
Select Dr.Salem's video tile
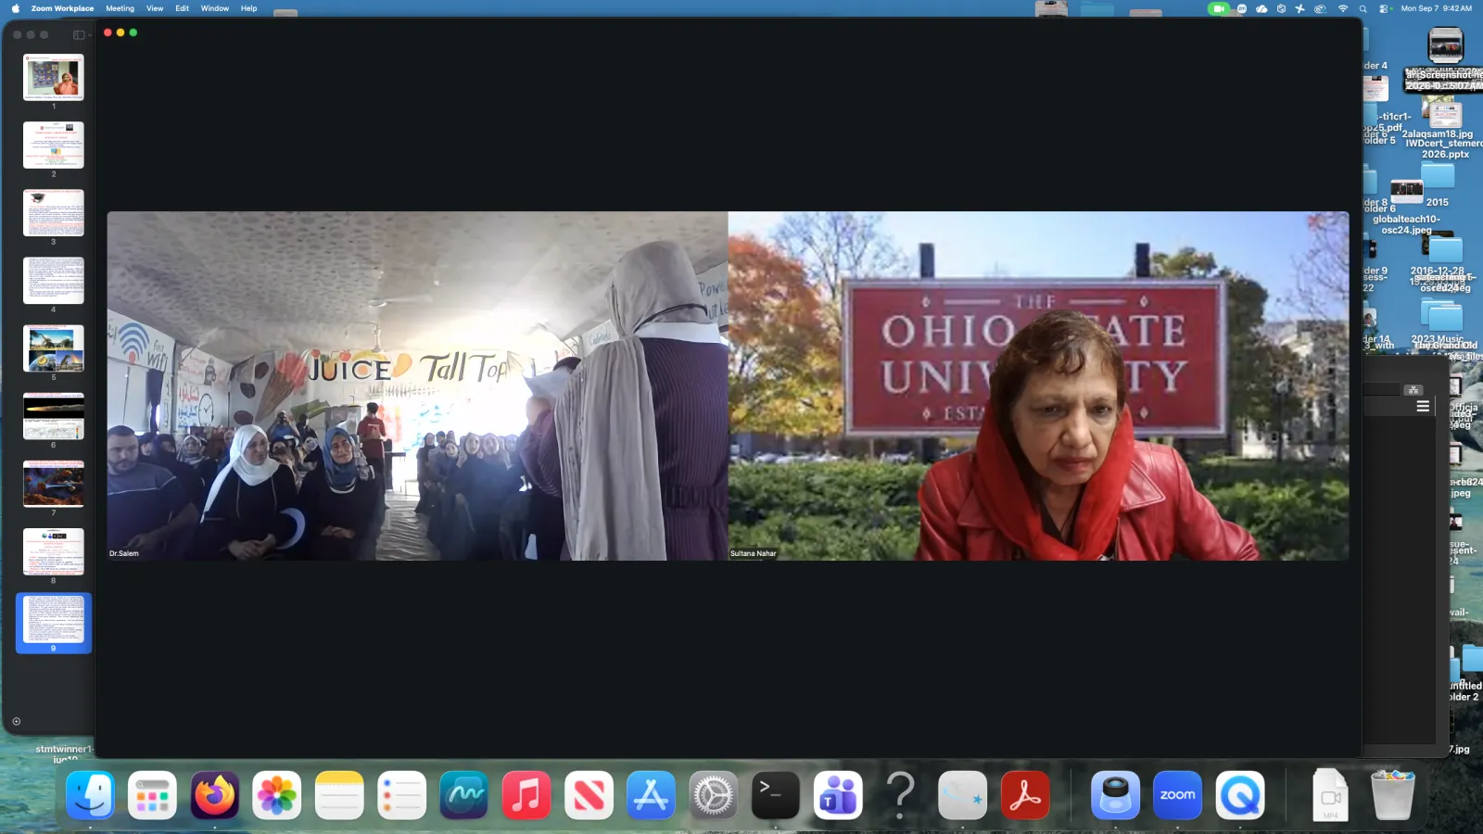coord(417,385)
